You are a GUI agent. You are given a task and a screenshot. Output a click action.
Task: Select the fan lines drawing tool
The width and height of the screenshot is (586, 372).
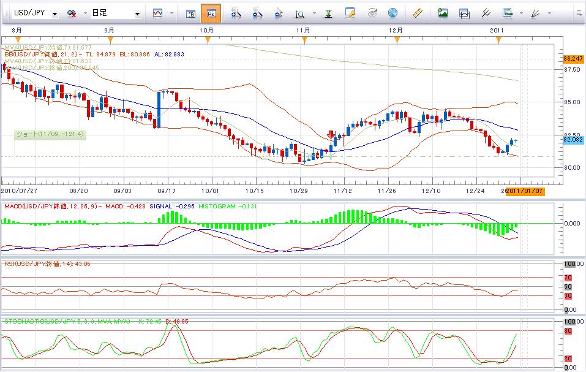tap(535, 14)
